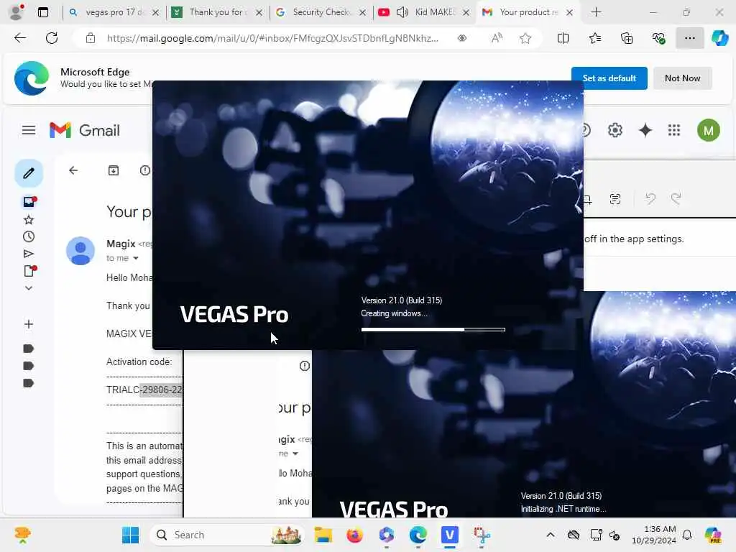The image size is (736, 552).
Task: Click the address bar URL field
Action: 272,38
